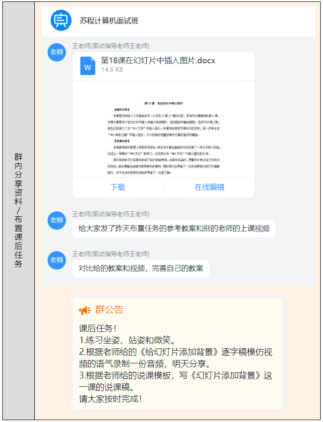The image size is (323, 422).
Task: Click the 14.6 KB file size label
Action: (x=112, y=70)
